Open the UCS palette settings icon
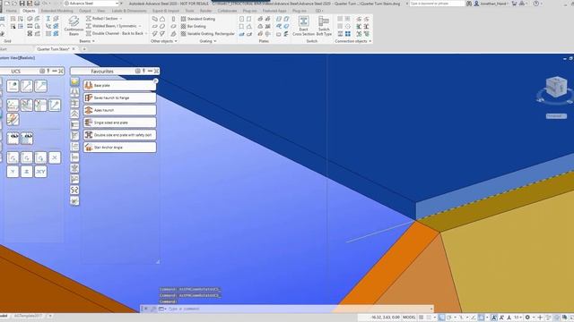 click(x=42, y=71)
